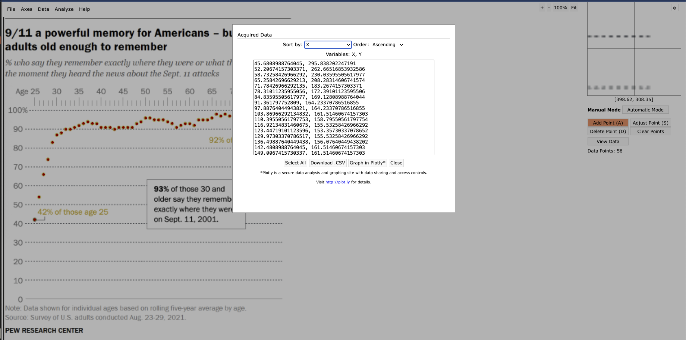
Task: Reset zoom using 100% control
Action: [x=560, y=8]
